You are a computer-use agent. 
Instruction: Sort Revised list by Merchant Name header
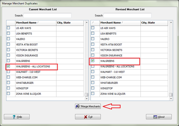tap(120, 23)
